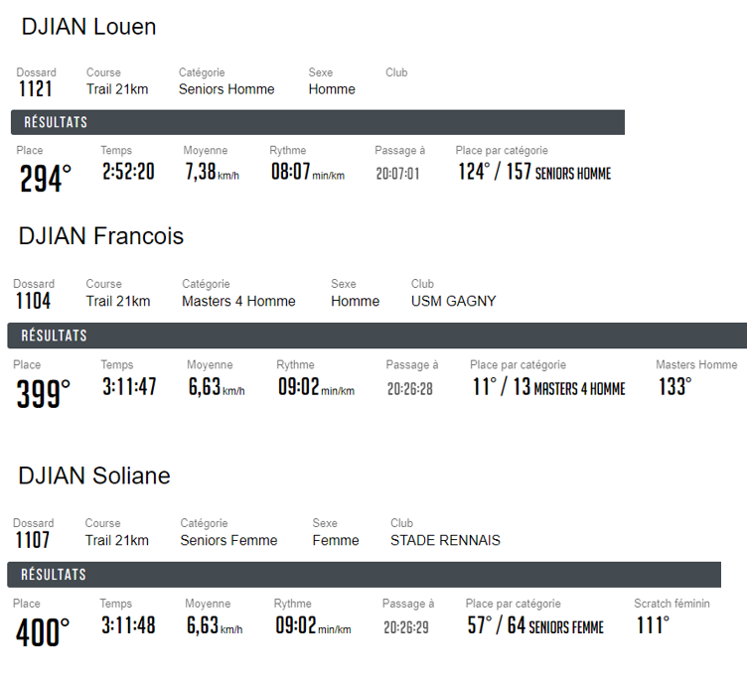Viewport: 747px width, 678px height.
Task: Open the USM GAGNY club name
Action: point(453,301)
